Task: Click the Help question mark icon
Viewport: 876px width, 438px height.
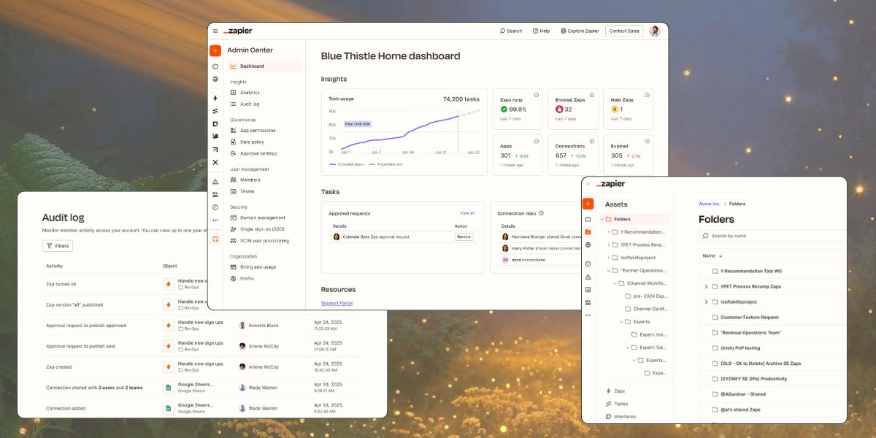Action: coord(536,31)
